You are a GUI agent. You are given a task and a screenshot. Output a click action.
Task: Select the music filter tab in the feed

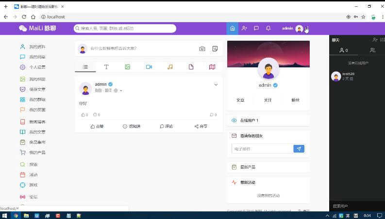tap(170, 67)
